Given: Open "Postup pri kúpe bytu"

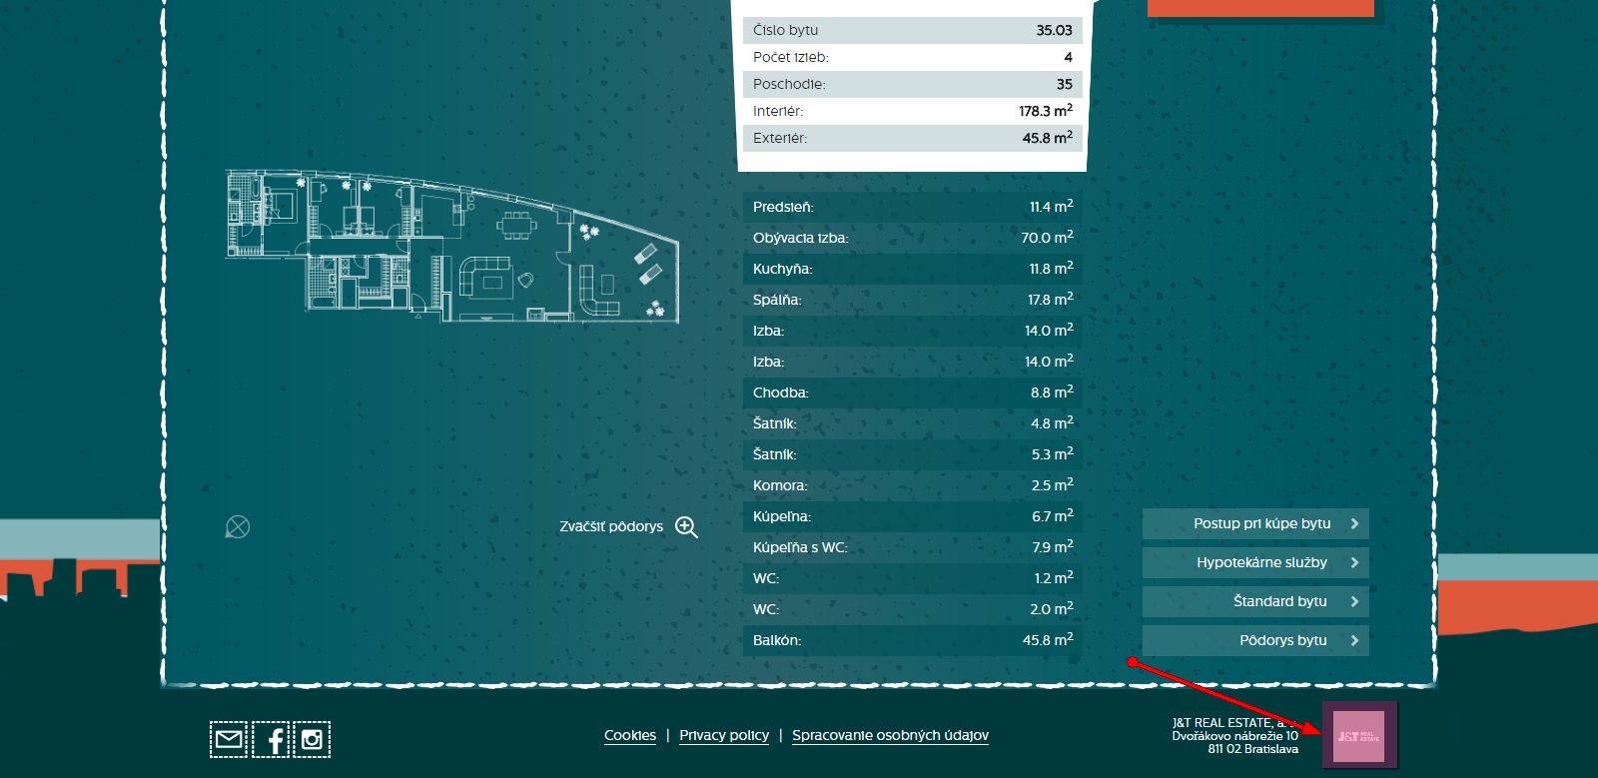Looking at the screenshot, I should [x=1255, y=523].
